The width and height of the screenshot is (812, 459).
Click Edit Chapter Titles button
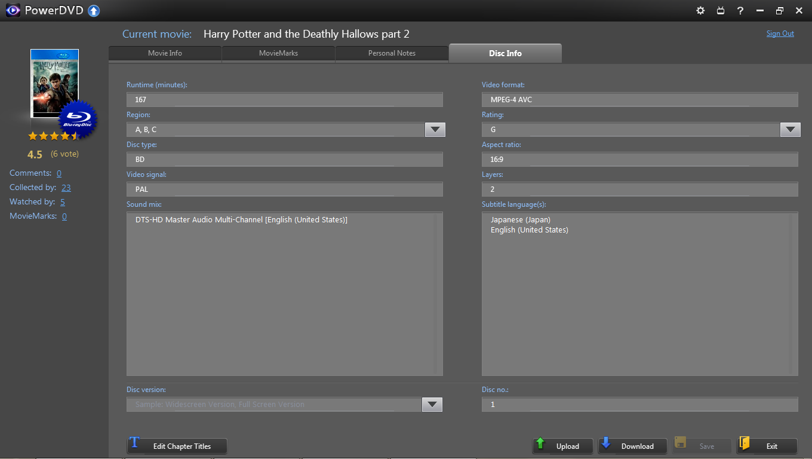point(177,446)
